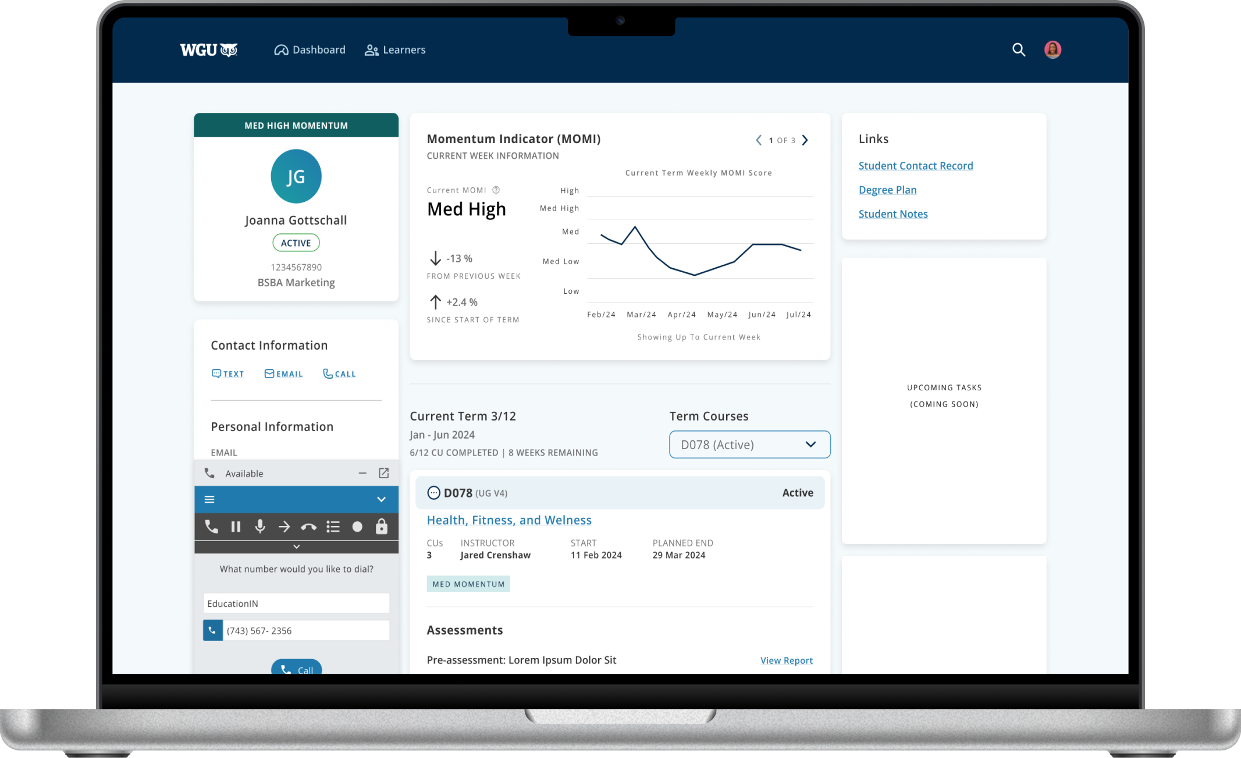Click the Health, Fitness, and Welness link
The height and width of the screenshot is (758, 1241).
(509, 520)
